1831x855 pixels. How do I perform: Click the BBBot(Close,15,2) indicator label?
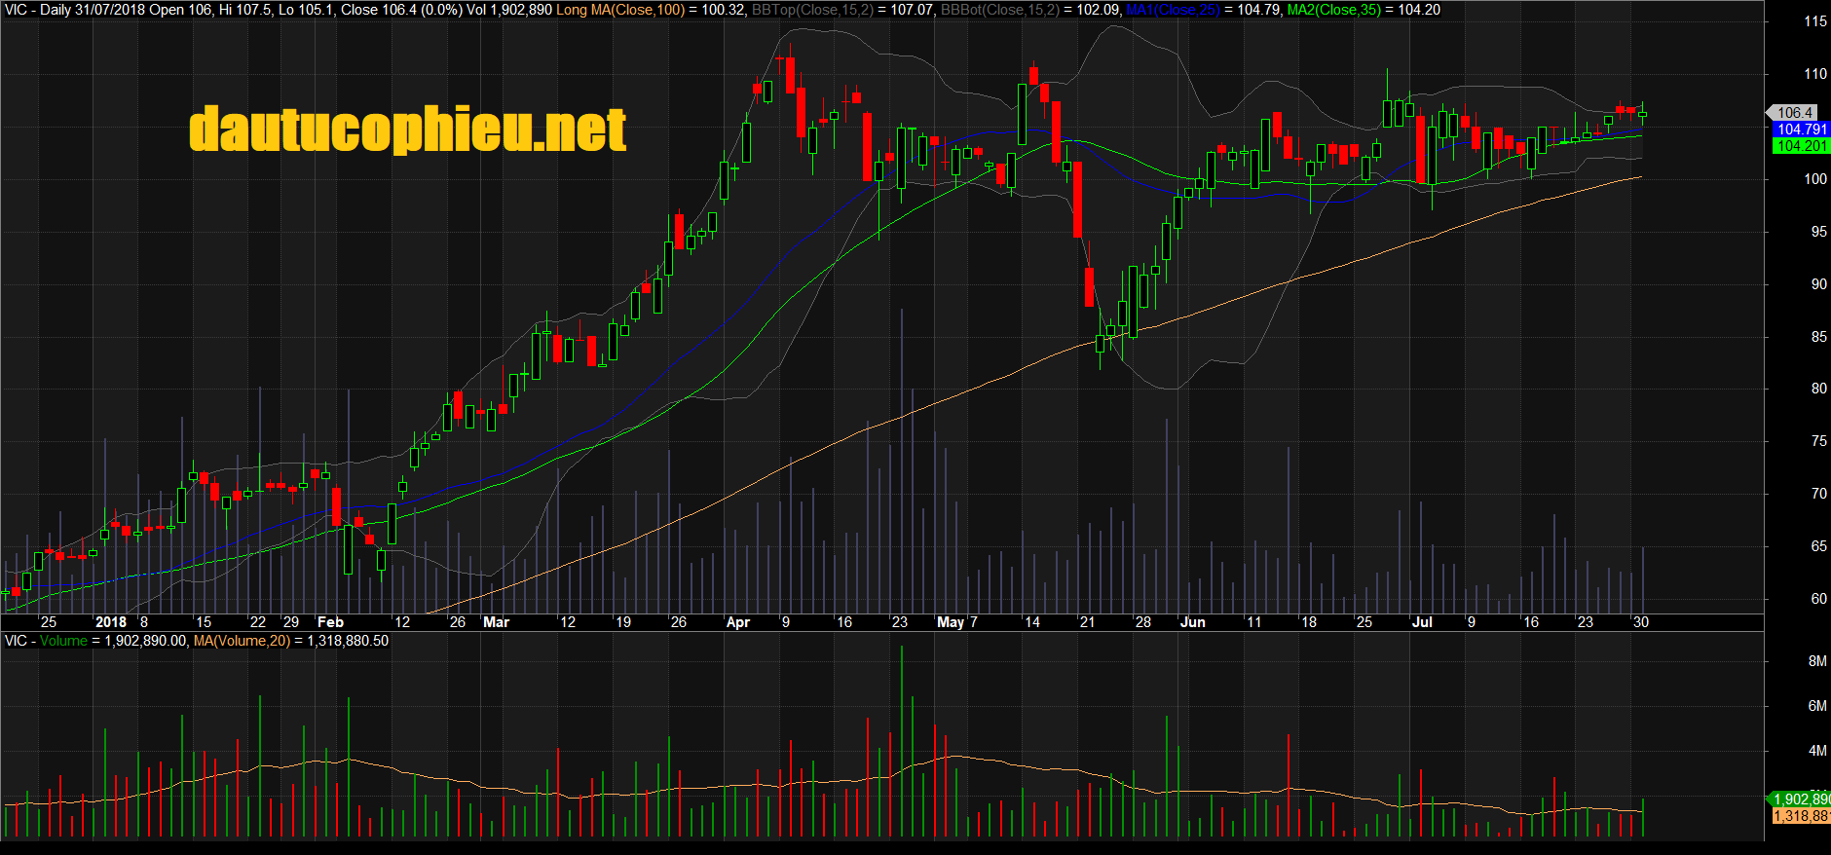click(x=999, y=10)
